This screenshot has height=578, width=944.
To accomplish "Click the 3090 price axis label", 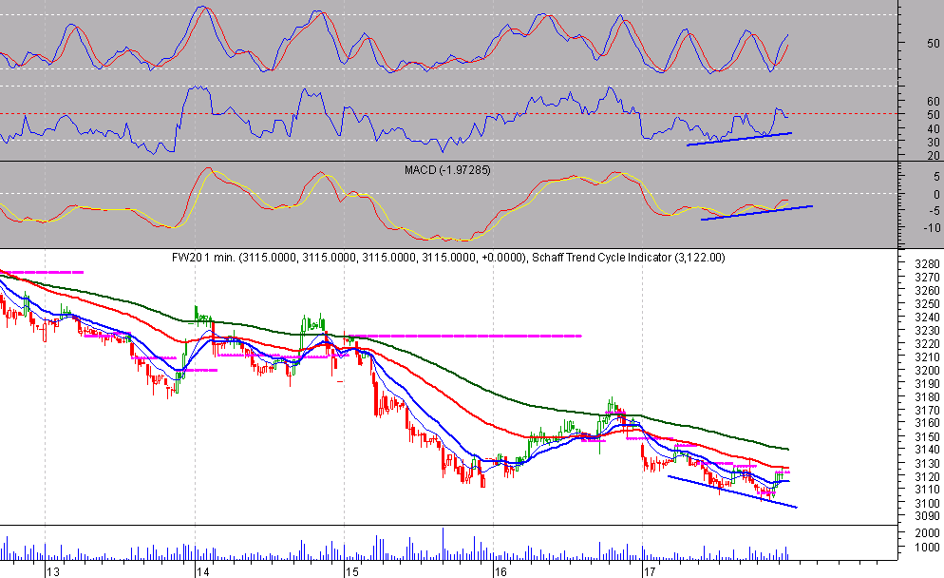I will tap(919, 516).
